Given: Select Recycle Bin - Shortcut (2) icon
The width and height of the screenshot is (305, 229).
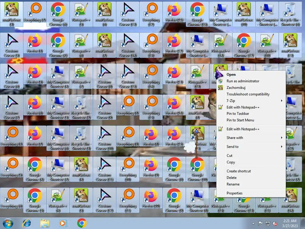Looking at the screenshot, I should tap(81, 107).
